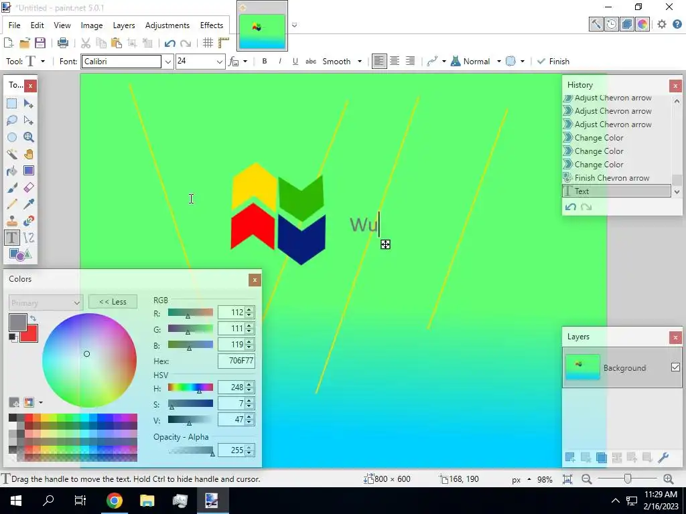Toggle pixel grid display
Image resolution: width=686 pixels, height=514 pixels.
[208, 43]
